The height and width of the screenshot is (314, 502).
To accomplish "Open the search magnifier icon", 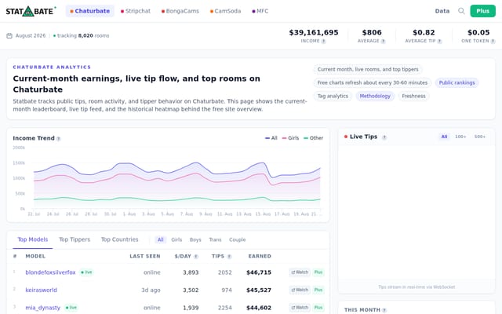I will coord(461,11).
